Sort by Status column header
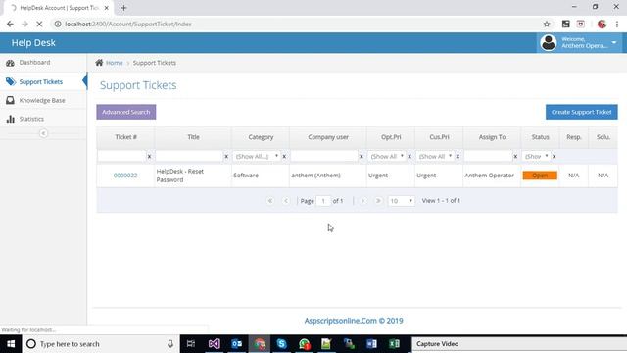 (540, 137)
